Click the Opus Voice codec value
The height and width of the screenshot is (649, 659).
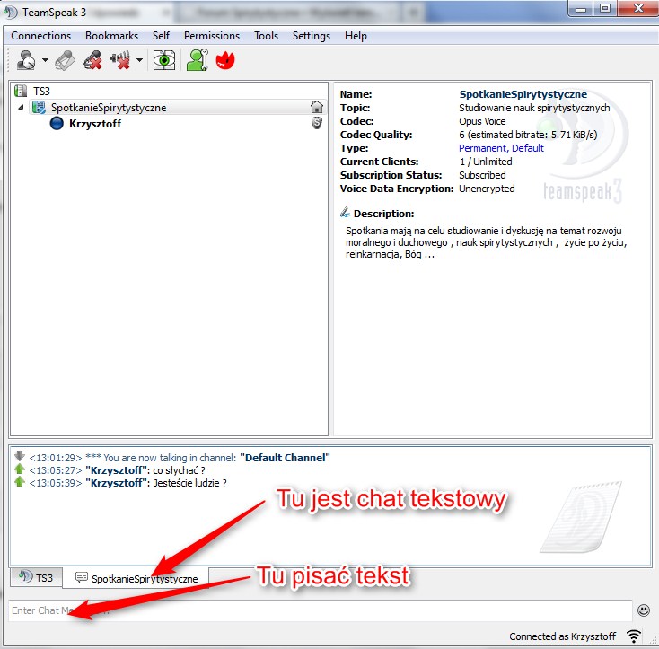coord(482,121)
